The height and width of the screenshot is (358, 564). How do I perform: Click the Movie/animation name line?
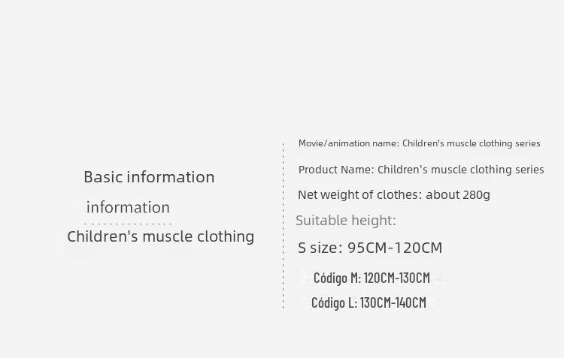(x=419, y=143)
